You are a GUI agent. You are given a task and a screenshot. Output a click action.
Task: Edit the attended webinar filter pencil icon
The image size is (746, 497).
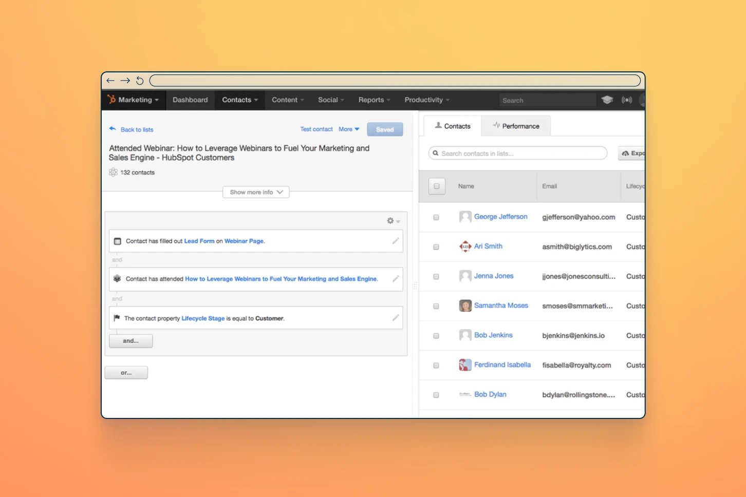[x=396, y=279]
